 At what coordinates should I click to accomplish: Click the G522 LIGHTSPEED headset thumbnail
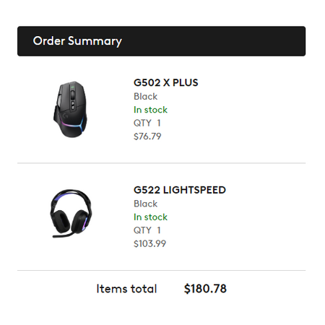(x=71, y=214)
